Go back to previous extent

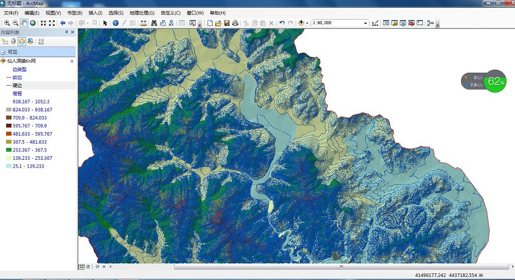tap(63, 23)
